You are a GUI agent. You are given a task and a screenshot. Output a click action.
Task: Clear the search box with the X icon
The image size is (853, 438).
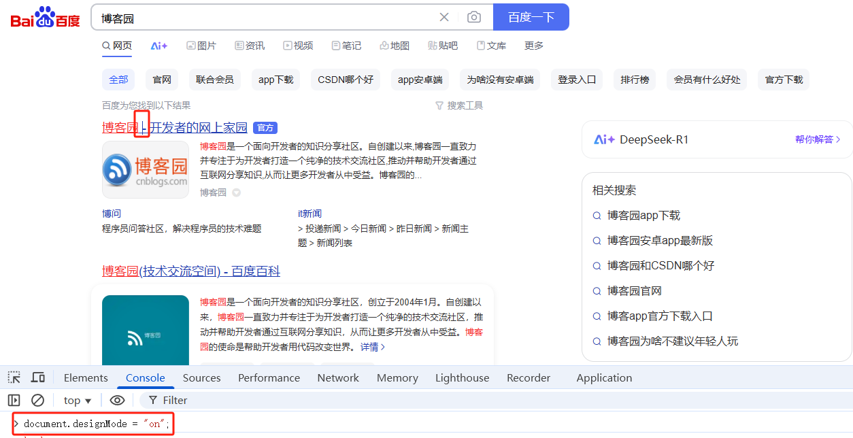pos(444,17)
